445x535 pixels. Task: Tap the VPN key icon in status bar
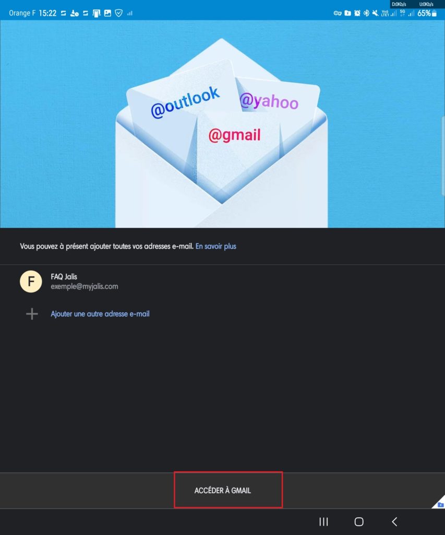pyautogui.click(x=338, y=13)
